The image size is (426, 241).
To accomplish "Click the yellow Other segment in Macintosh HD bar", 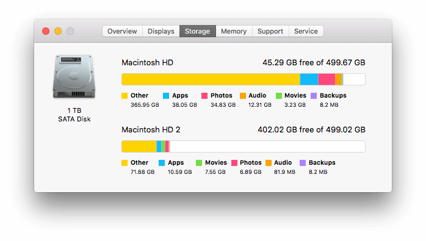I will pyautogui.click(x=211, y=79).
